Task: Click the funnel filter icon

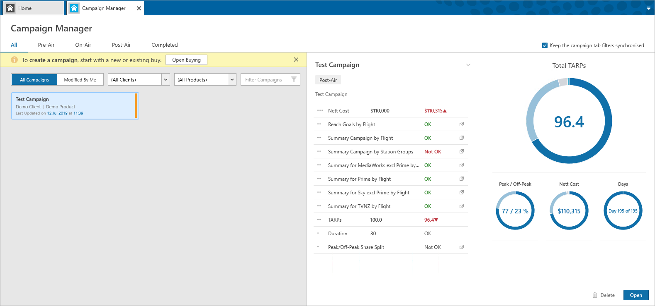Action: pyautogui.click(x=294, y=79)
